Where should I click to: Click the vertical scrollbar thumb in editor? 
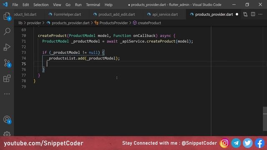265,119
